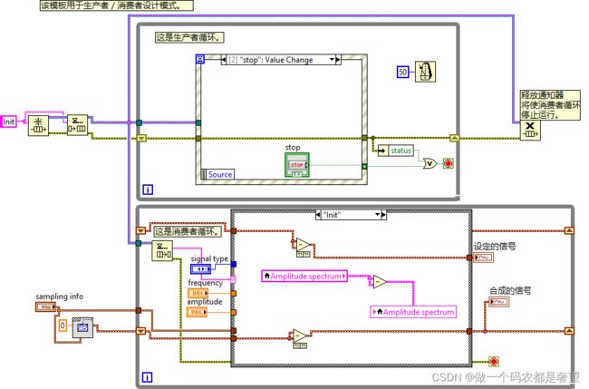Click the producer loop right shift register
Viewport: 589px width, 389px height.
coord(455,139)
